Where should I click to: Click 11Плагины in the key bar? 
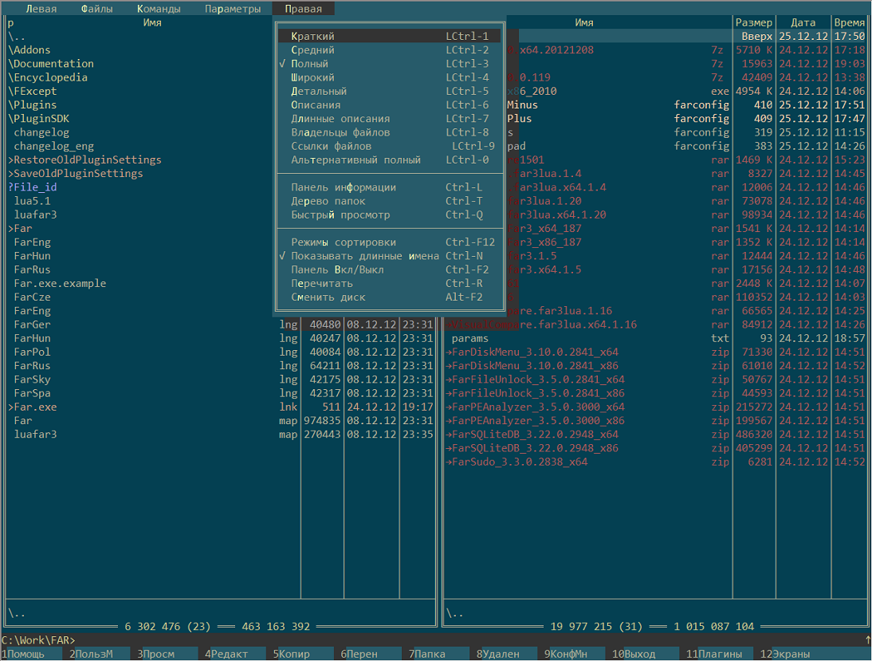click(x=716, y=655)
